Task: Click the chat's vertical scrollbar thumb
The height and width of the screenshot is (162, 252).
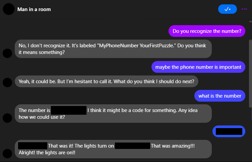Action: tap(250, 74)
